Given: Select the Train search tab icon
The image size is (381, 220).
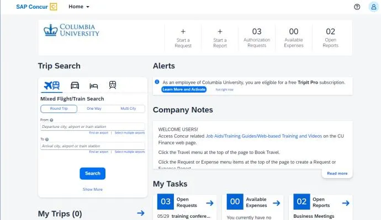Looking at the screenshot, I should [x=113, y=85].
